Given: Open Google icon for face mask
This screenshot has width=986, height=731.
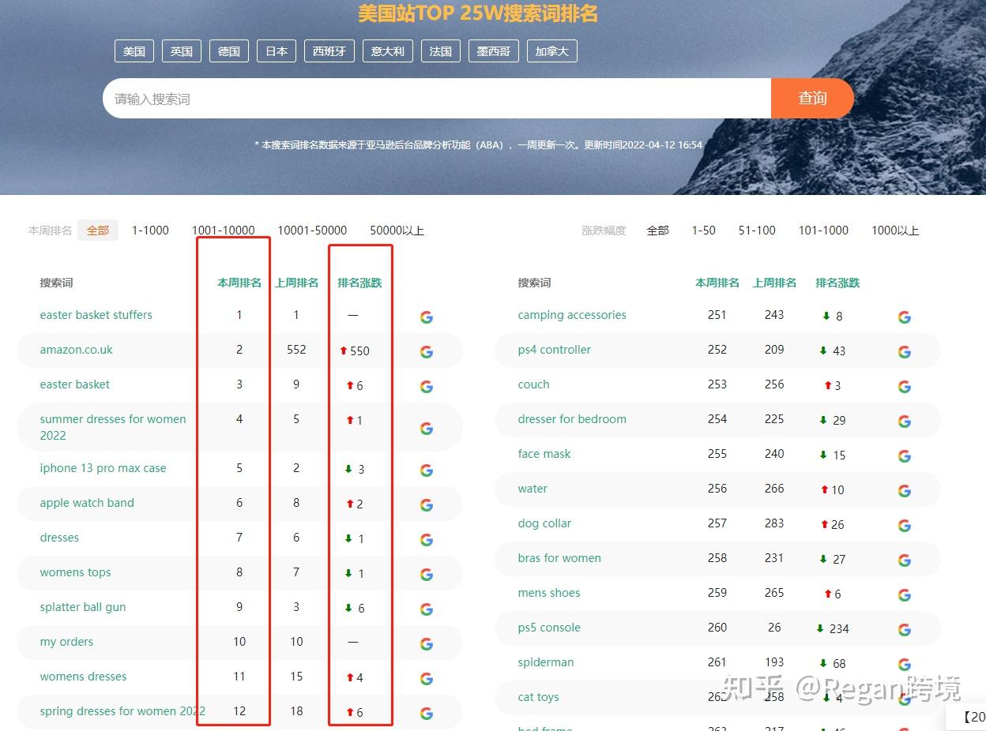Looking at the screenshot, I should pyautogui.click(x=905, y=456).
